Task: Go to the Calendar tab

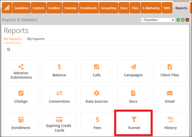Action: (70, 8)
